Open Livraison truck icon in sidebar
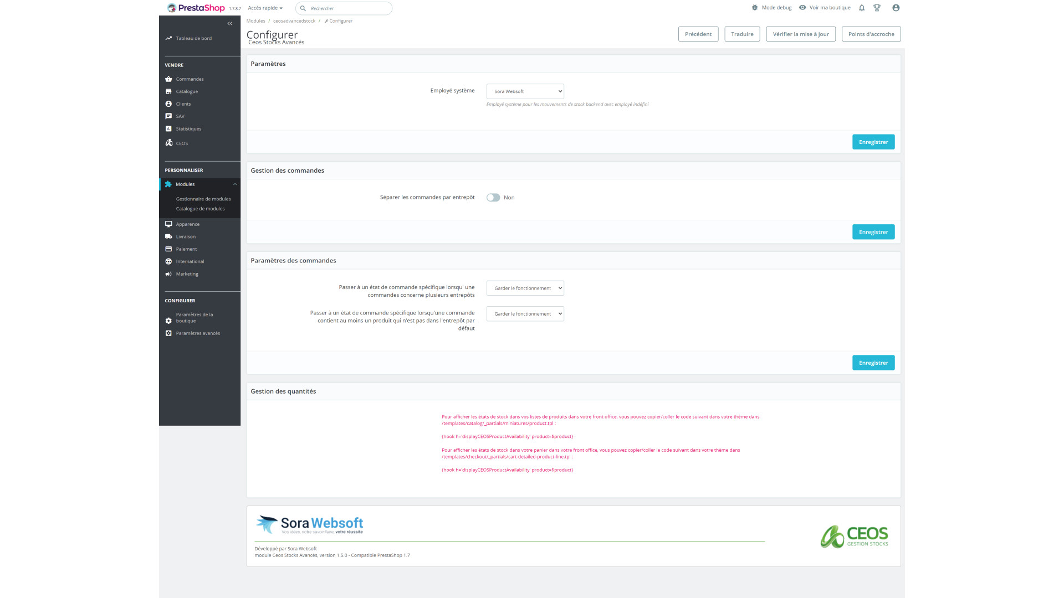The image size is (1064, 598). pos(168,236)
